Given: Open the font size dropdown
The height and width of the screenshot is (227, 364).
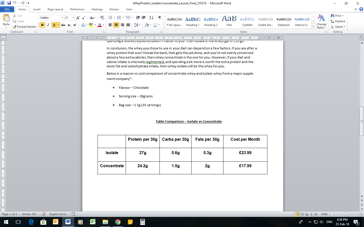Looking at the screenshot, I should (x=73, y=18).
